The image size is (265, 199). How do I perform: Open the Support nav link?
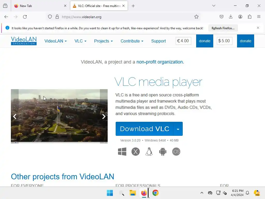(x=158, y=41)
